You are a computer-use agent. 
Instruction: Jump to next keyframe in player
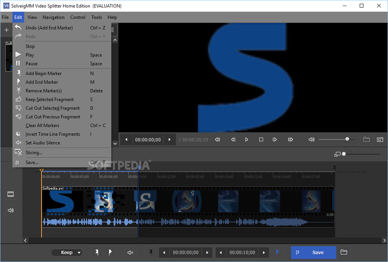click(291, 139)
